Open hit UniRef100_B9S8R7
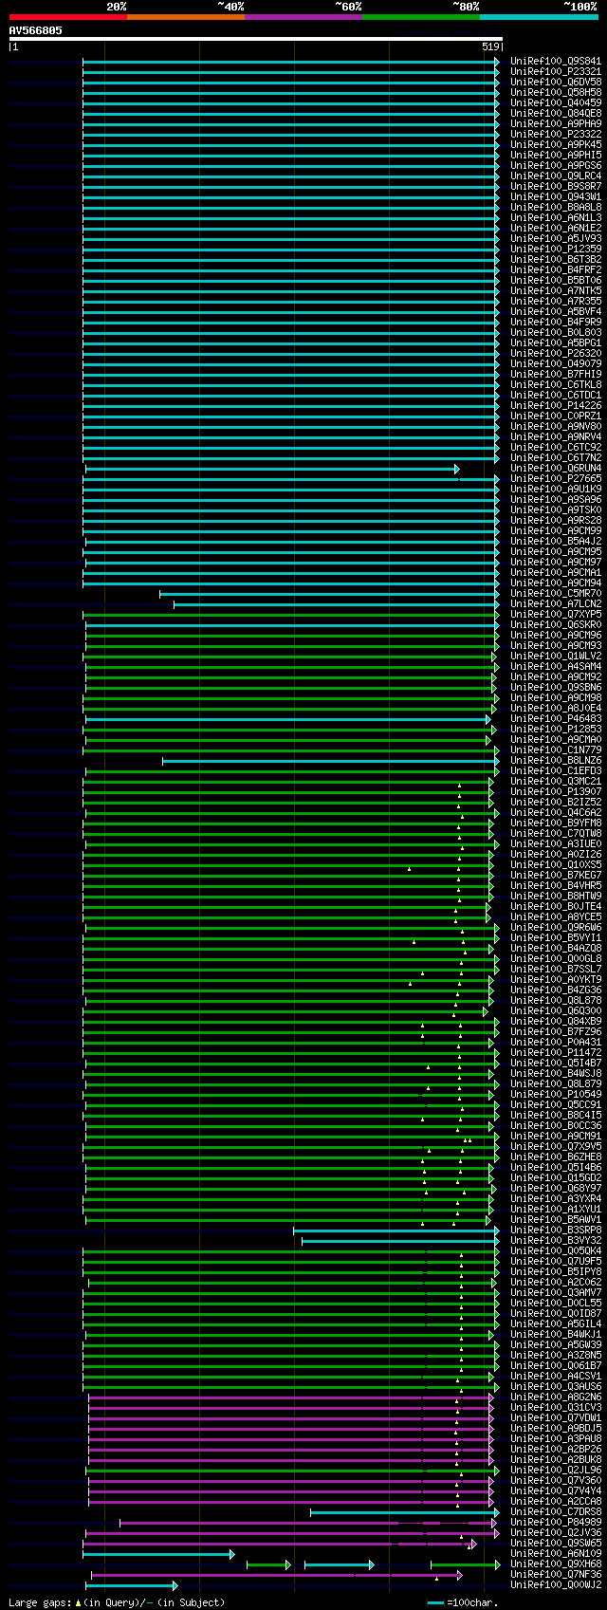607x1610 pixels. click(x=556, y=187)
